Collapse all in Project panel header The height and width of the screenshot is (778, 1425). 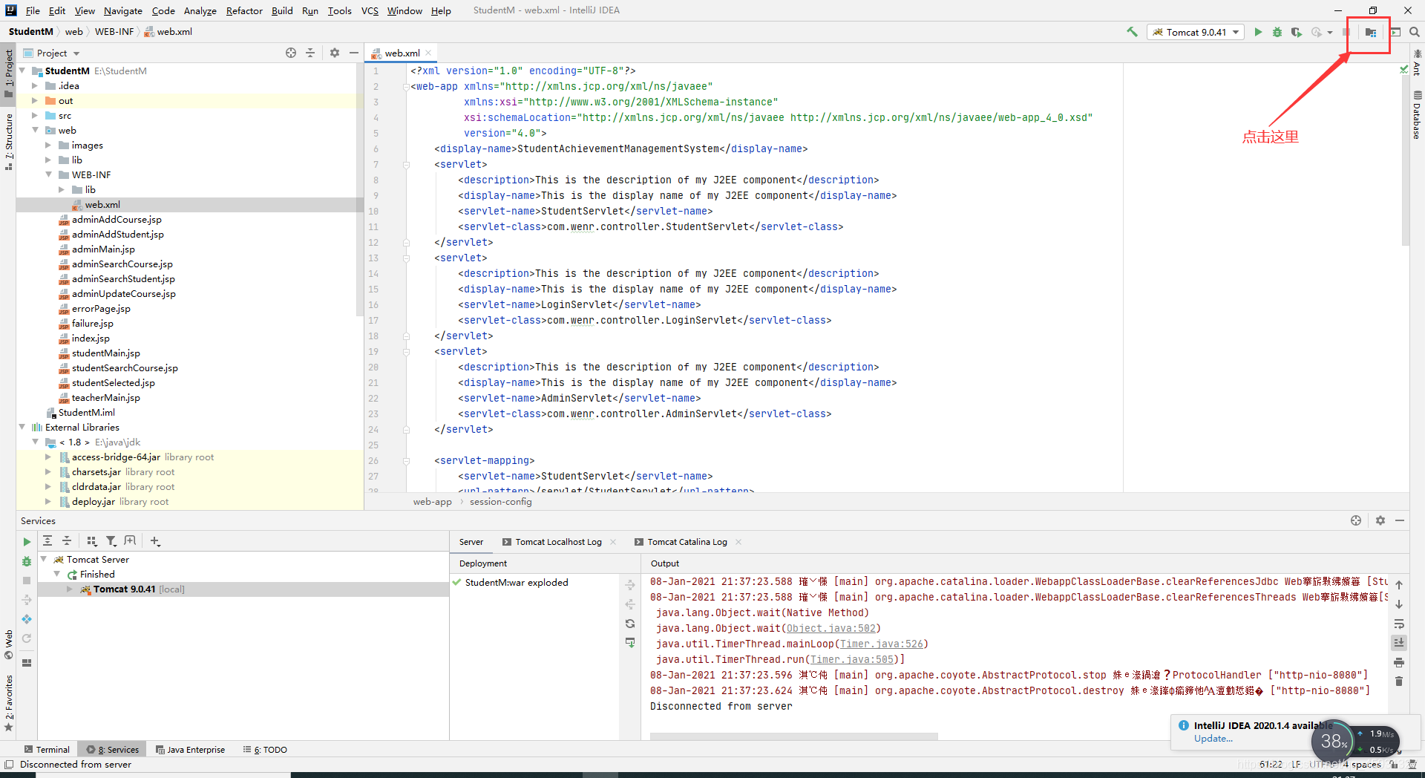310,53
